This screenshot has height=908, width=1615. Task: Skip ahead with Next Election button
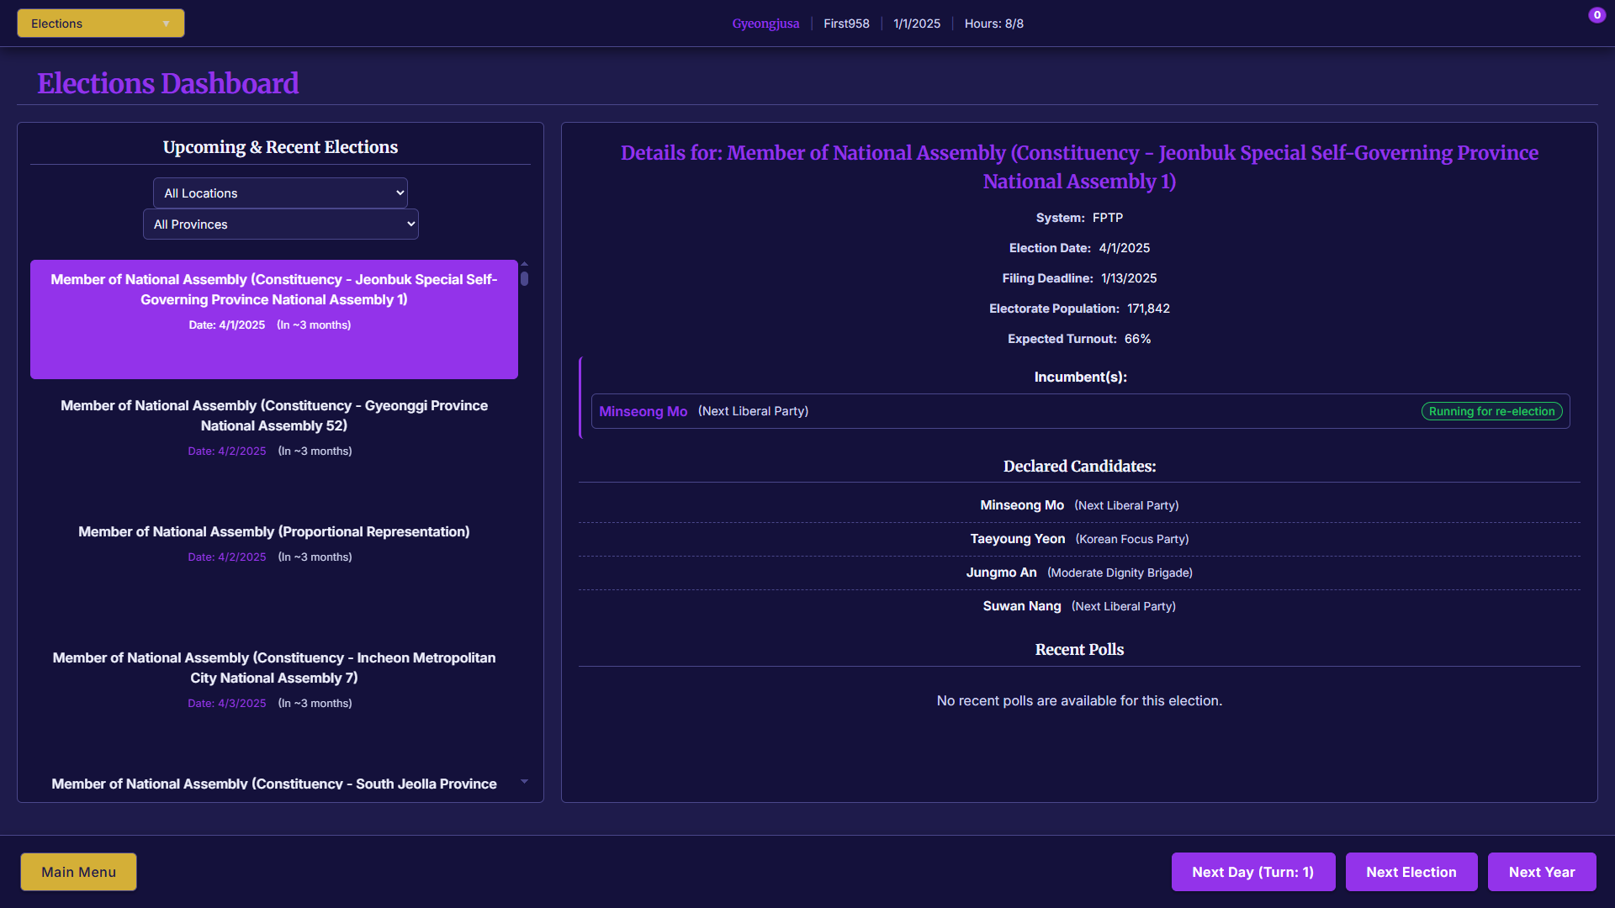point(1411,872)
